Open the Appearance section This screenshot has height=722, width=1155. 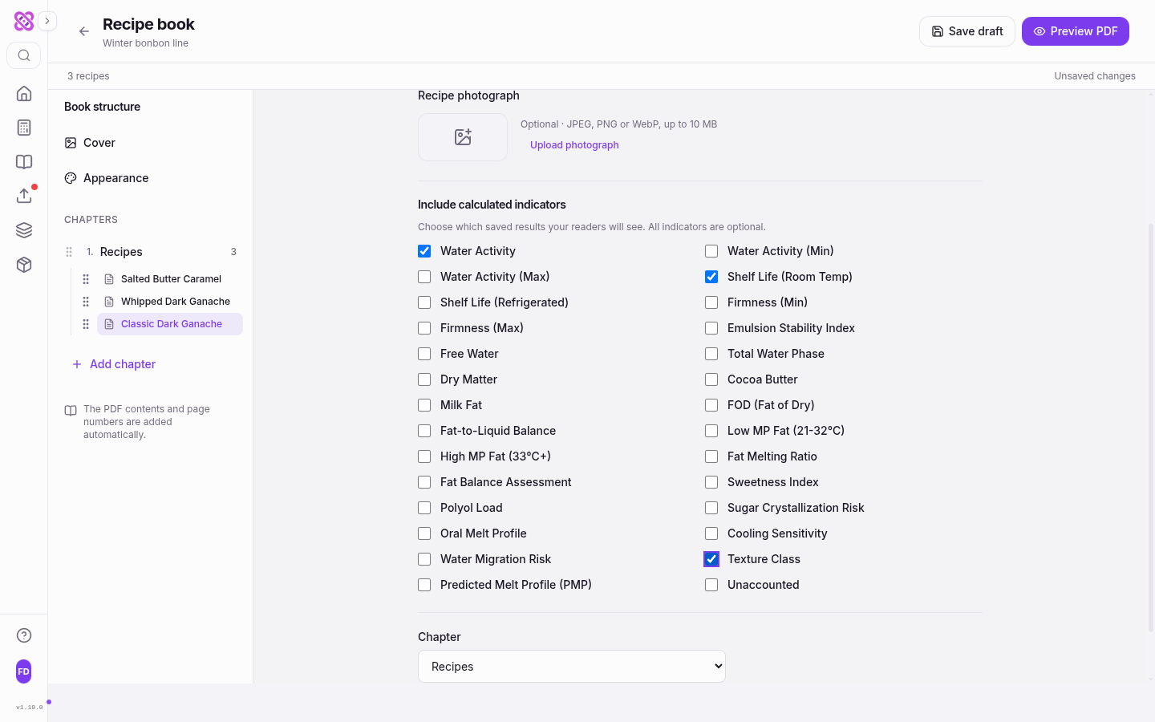150,178
